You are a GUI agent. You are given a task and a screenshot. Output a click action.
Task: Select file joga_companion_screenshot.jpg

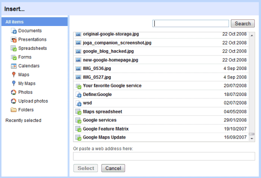[x=117, y=43]
